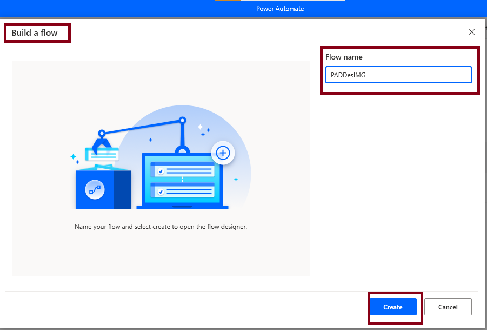Click the Flow name label
The width and height of the screenshot is (487, 330).
pyautogui.click(x=344, y=57)
